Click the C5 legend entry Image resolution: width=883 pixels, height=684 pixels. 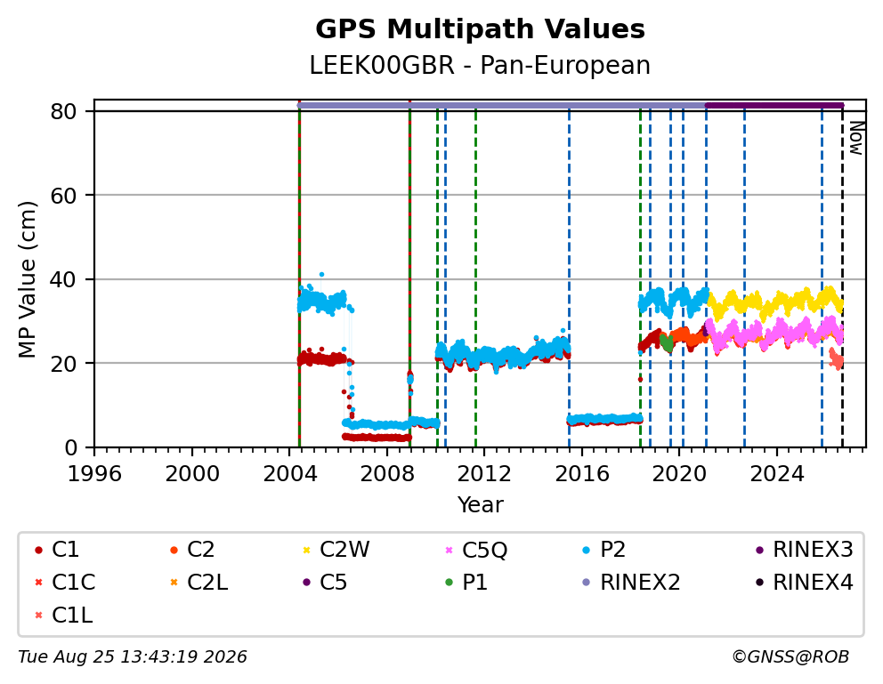pyautogui.click(x=325, y=583)
